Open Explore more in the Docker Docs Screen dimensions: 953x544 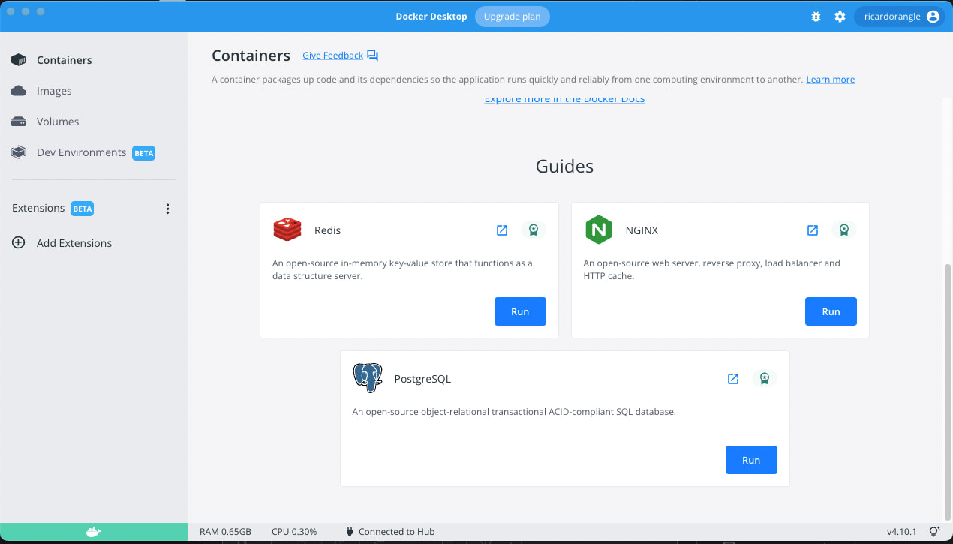click(564, 99)
